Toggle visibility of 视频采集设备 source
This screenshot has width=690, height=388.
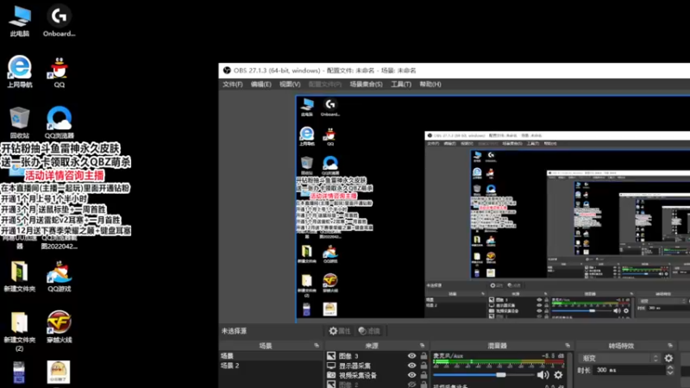(411, 375)
